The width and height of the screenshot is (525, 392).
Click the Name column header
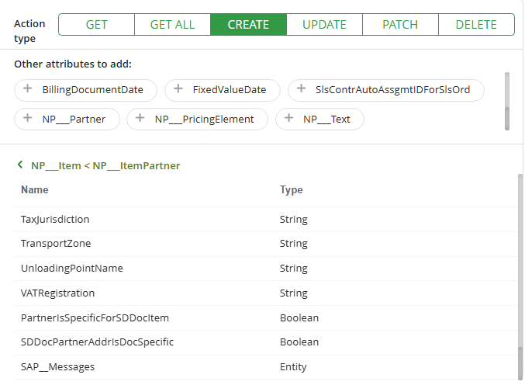point(34,190)
